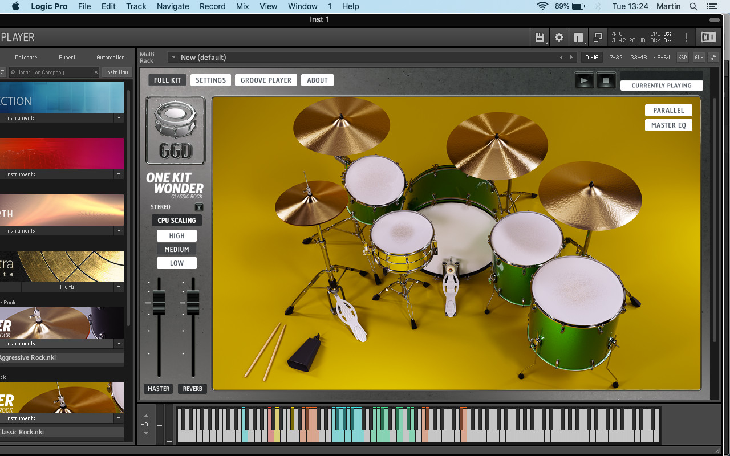Open the KSP editor button
This screenshot has width=730, height=456.
coord(682,57)
